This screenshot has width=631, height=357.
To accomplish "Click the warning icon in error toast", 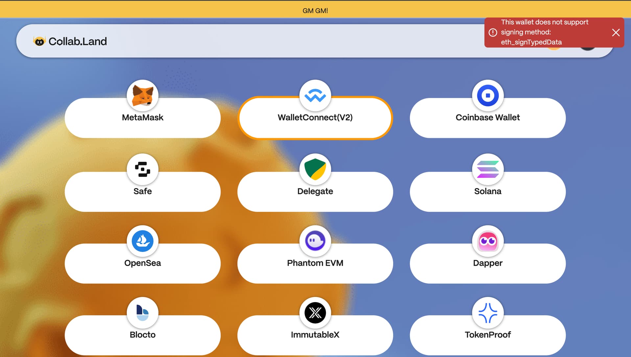I will [493, 32].
